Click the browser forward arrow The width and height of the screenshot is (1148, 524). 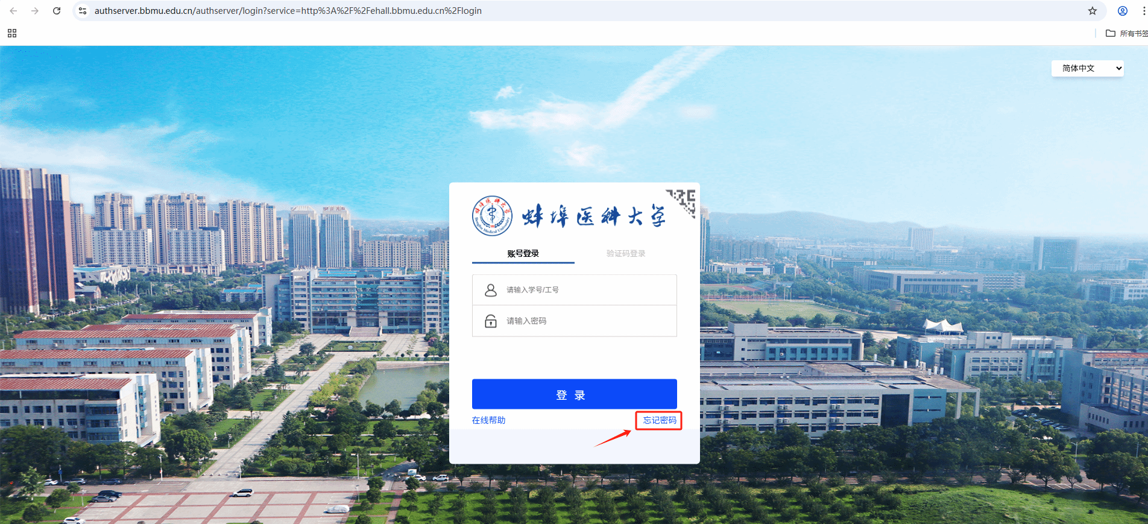(x=35, y=11)
